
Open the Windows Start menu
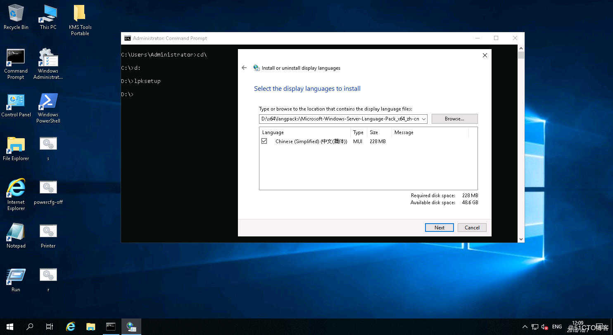(x=10, y=327)
